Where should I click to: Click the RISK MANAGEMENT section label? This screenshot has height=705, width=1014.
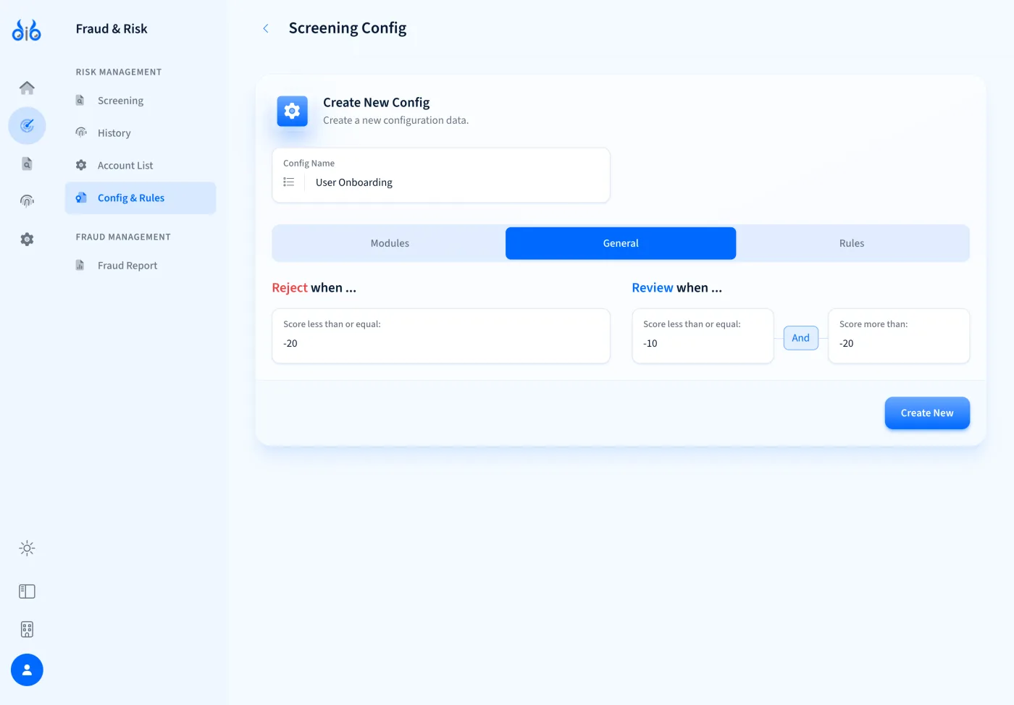(119, 72)
